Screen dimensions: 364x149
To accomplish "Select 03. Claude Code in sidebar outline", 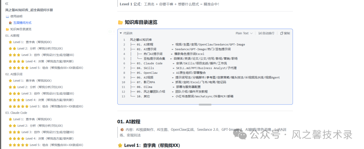I will pyautogui.click(x=16, y=113).
